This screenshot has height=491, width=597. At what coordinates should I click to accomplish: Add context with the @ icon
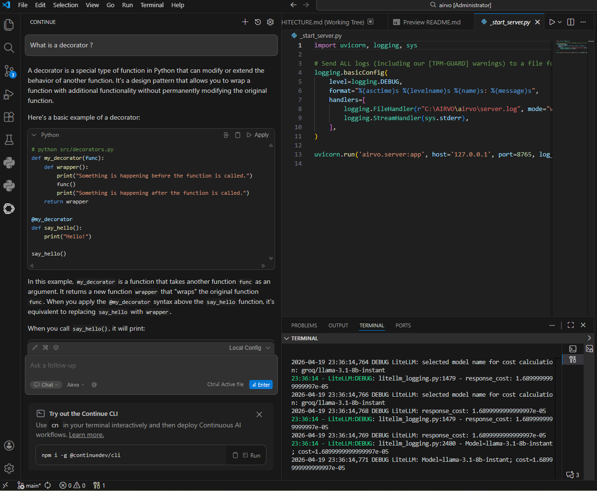94,385
